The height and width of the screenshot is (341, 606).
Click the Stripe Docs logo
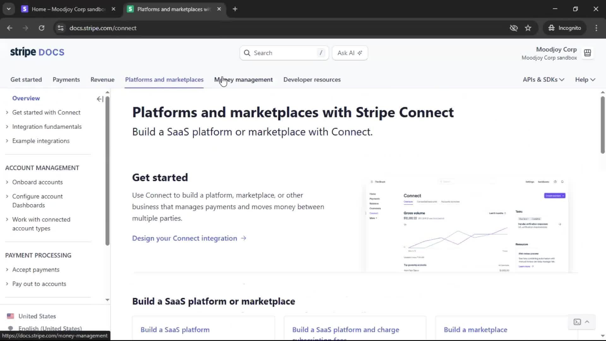[x=37, y=52]
